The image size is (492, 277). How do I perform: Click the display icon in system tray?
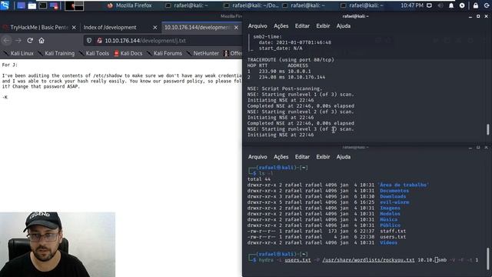pyautogui.click(x=429, y=5)
